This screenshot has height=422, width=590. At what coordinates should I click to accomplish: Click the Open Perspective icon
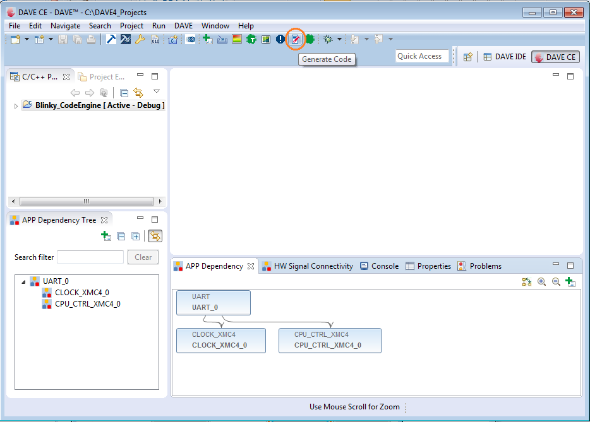click(467, 57)
